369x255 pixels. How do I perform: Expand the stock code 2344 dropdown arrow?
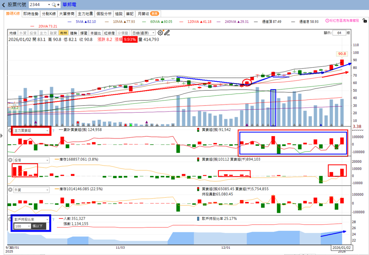point(49,5)
